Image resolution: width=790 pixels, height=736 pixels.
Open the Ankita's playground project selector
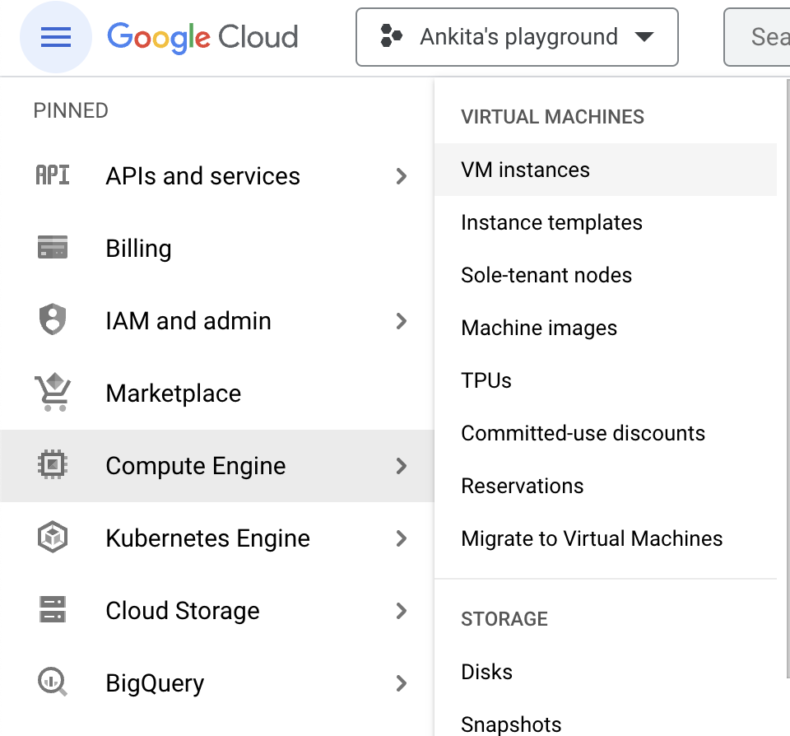(517, 37)
